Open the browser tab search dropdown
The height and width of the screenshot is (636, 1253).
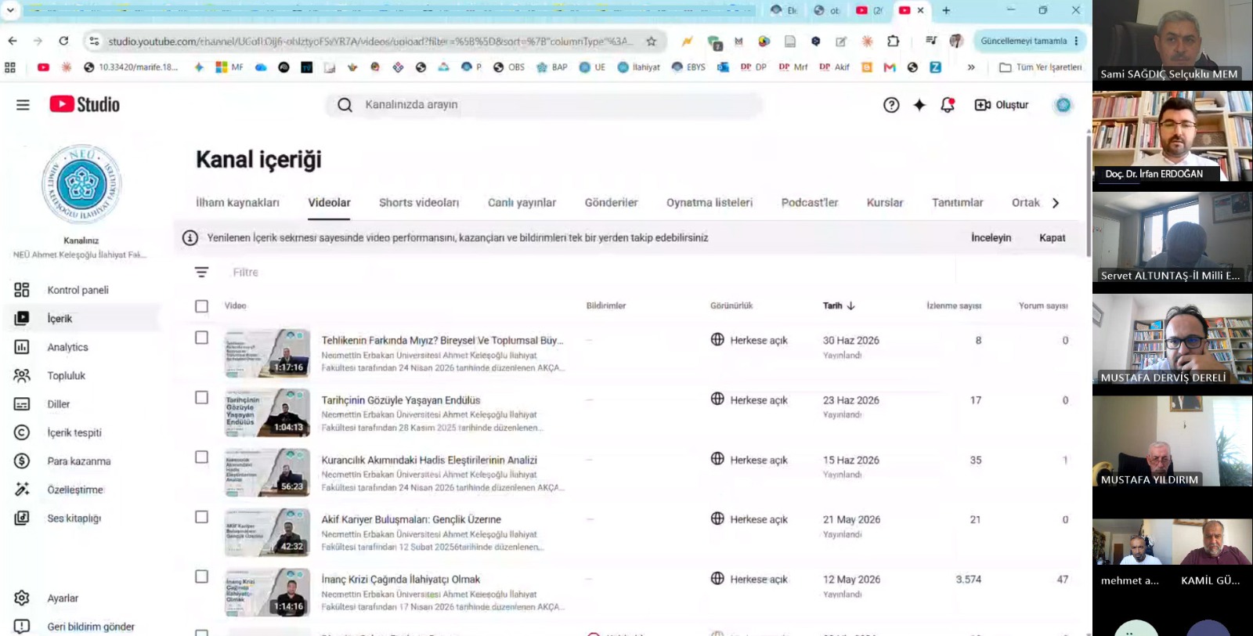pos(10,10)
